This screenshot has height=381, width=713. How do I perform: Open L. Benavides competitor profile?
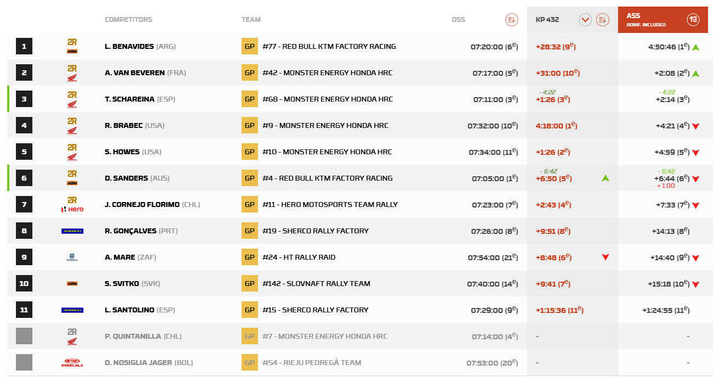pos(130,47)
